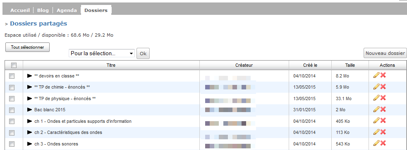
Task: Expand 'ch 1 - Ondes et particules' triangle
Action: tap(29, 121)
